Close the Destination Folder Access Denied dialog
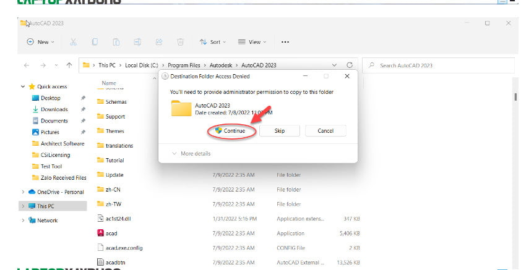 pos(347,76)
